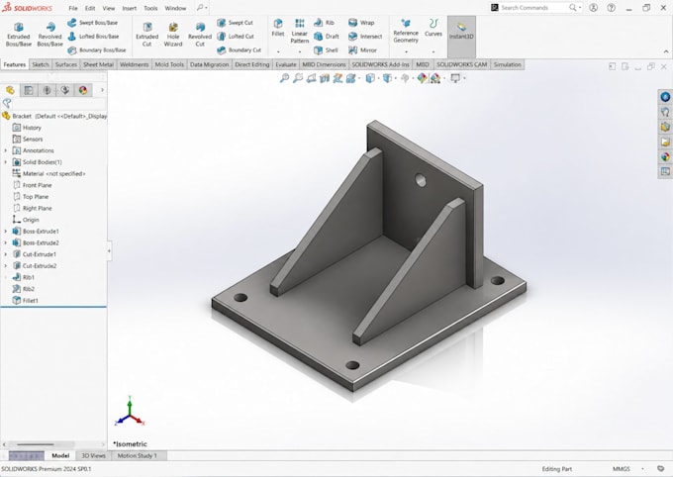Expand the Cut-Extrude1 feature
673x477 pixels.
pos(6,254)
